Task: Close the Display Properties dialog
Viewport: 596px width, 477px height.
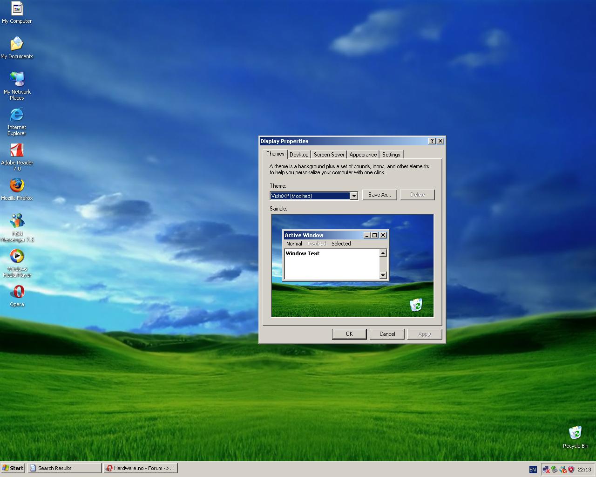Action: pos(440,141)
